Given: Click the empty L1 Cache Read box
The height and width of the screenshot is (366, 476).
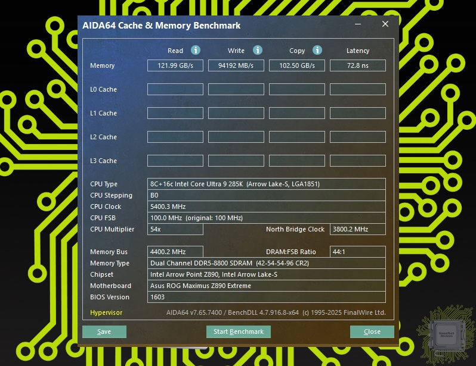Looking at the screenshot, I should (x=175, y=113).
